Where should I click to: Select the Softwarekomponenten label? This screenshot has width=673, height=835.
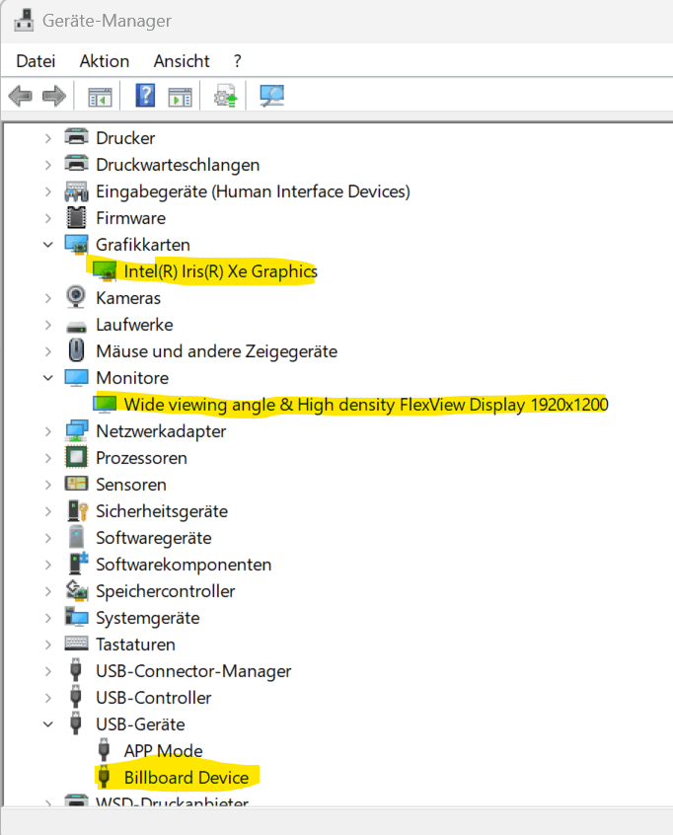[x=184, y=565]
